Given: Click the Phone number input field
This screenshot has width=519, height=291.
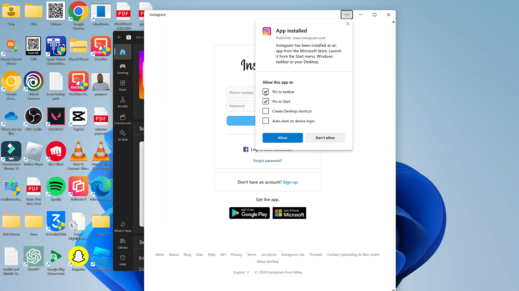Looking at the screenshot, I should (x=241, y=93).
